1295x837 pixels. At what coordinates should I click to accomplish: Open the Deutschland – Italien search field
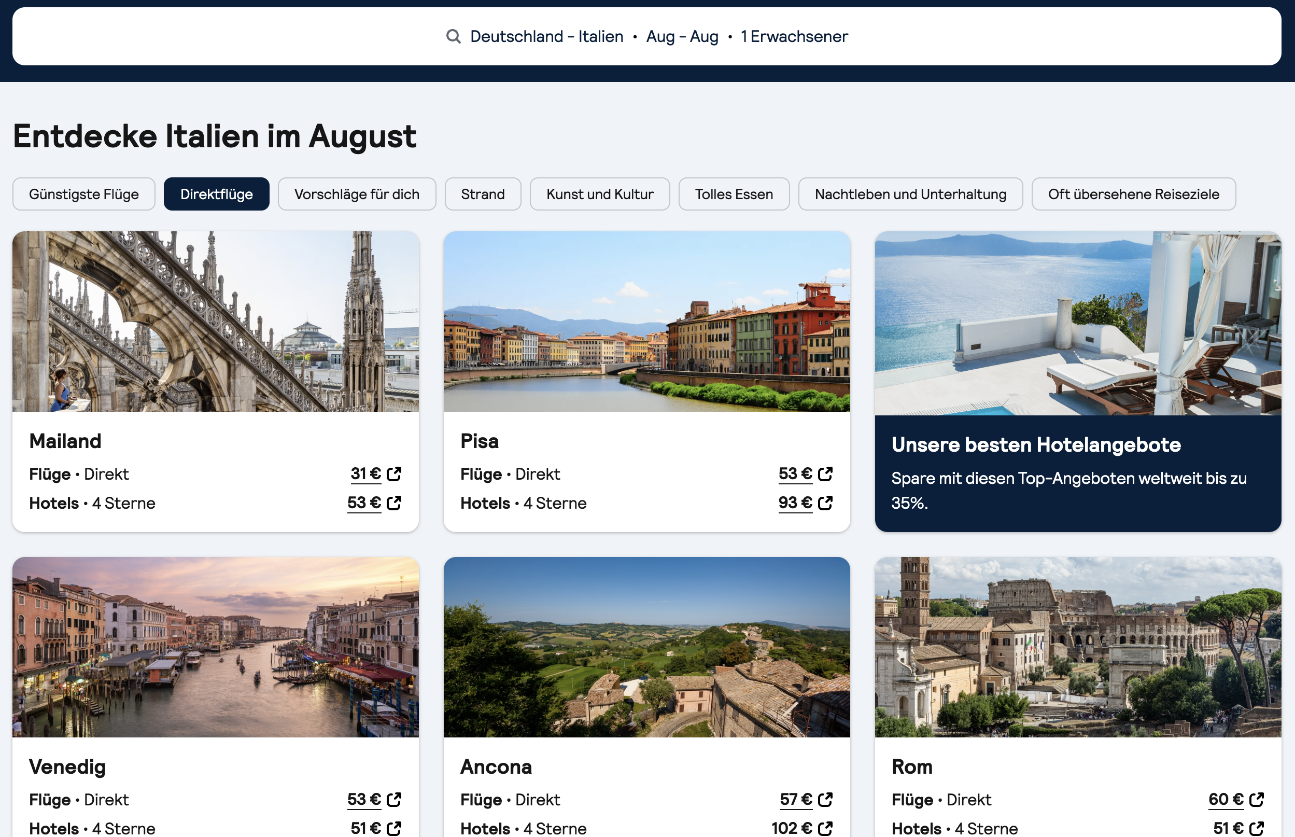647,36
